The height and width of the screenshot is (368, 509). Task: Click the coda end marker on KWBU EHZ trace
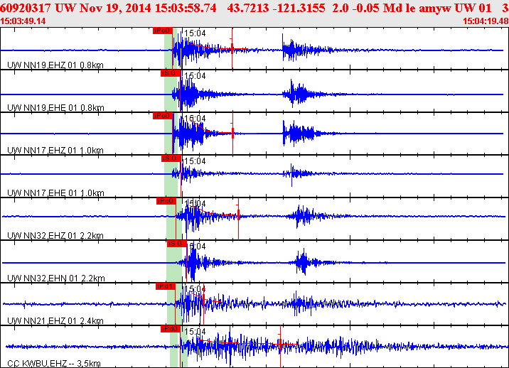(x=280, y=344)
